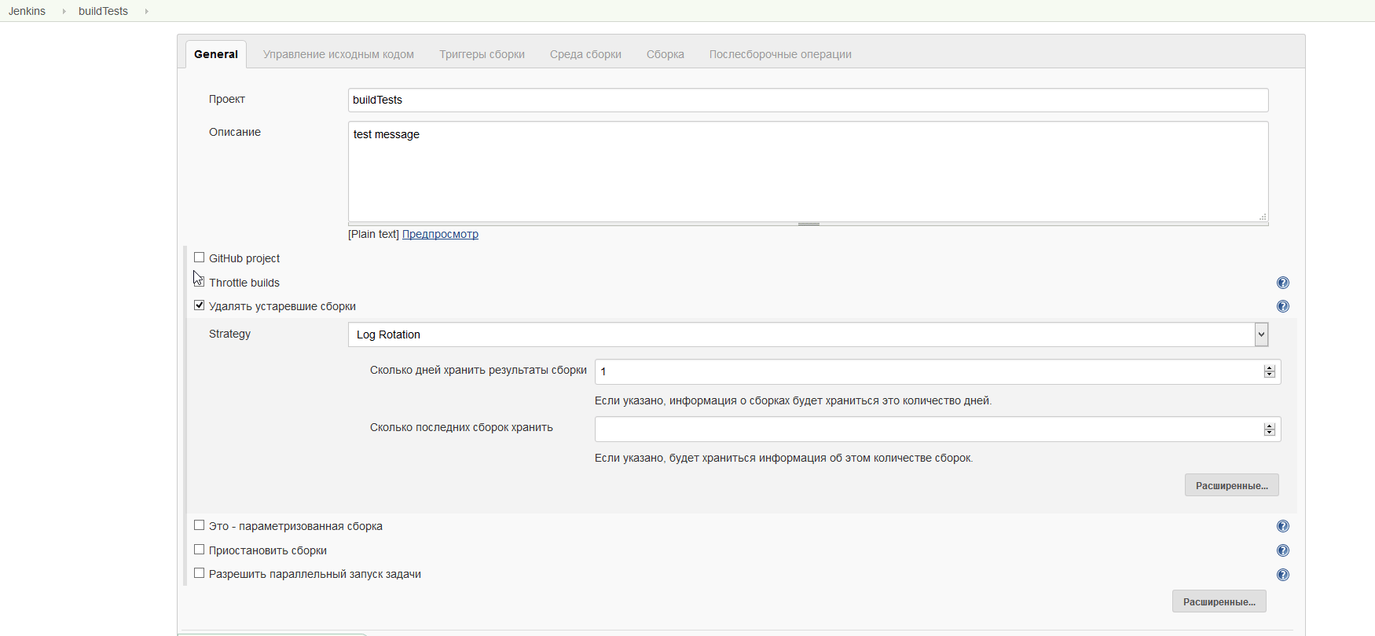1375x636 pixels.
Task: Show help for параметризованная сборка option
Action: [x=1282, y=527]
